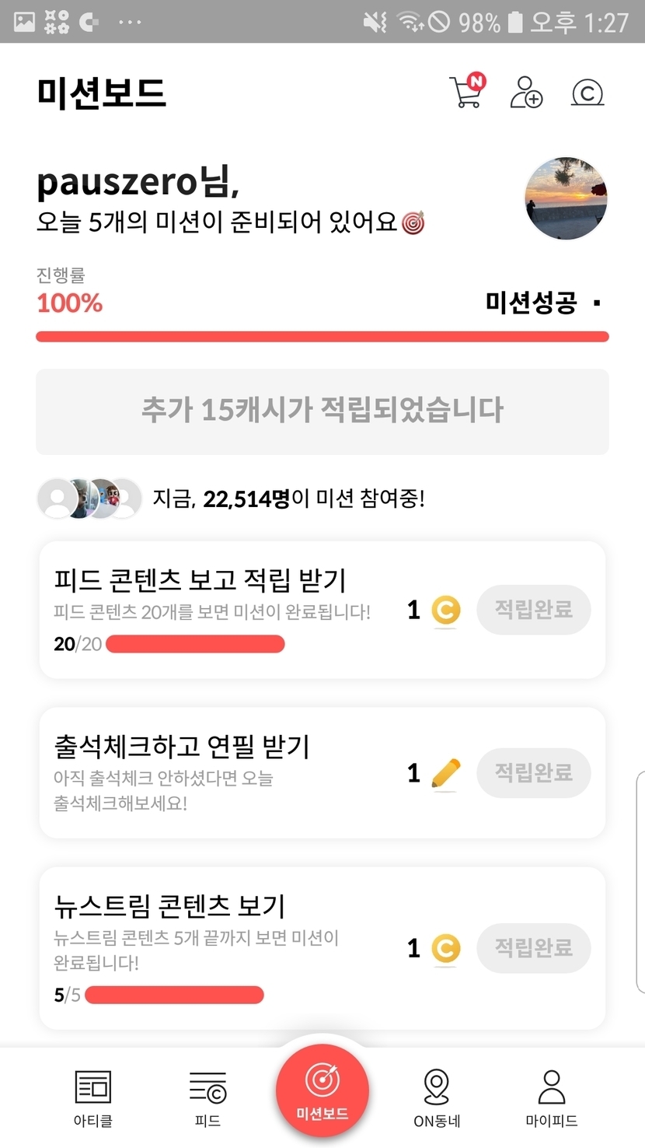This screenshot has height=1148, width=645.
Task: Tap the 추가 15캐시 적립 banner
Action: point(322,411)
